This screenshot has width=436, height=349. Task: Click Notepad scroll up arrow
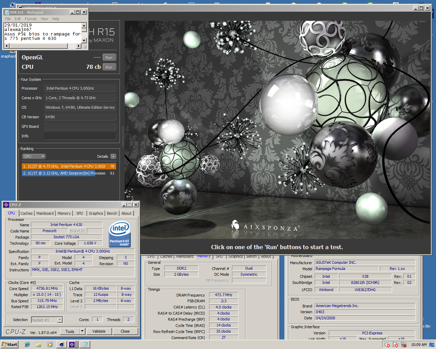tap(84, 25)
